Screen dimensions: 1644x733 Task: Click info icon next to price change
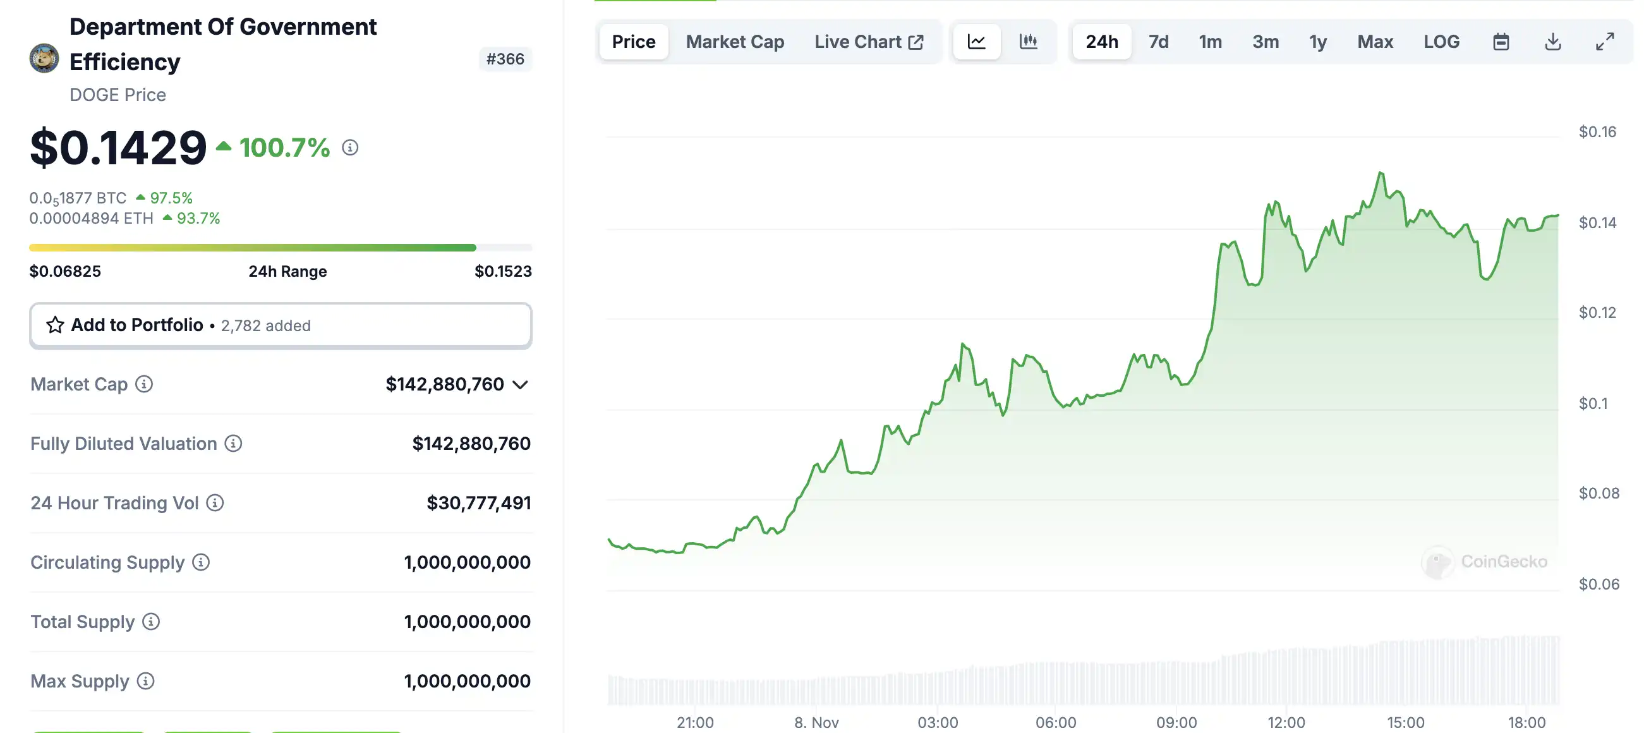tap(350, 147)
